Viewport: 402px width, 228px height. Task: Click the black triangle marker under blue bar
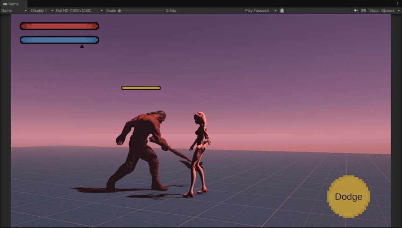tap(82, 46)
